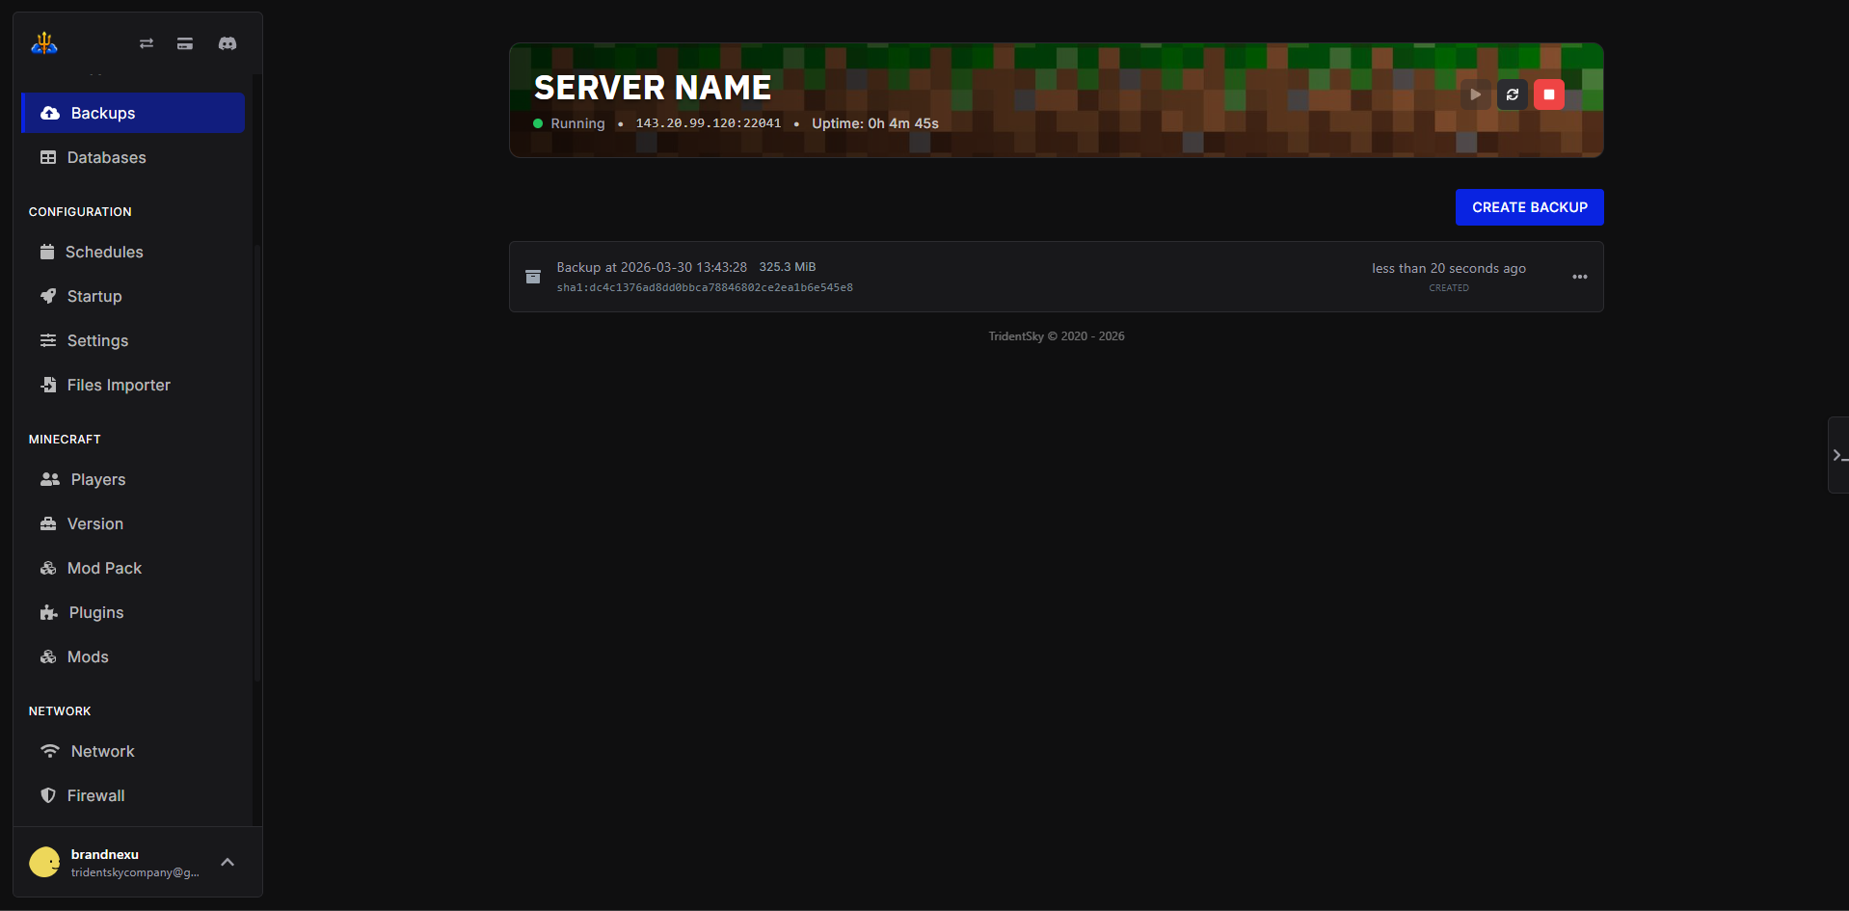The image size is (1849, 911).
Task: Click the Create Backup button
Action: coord(1529,207)
